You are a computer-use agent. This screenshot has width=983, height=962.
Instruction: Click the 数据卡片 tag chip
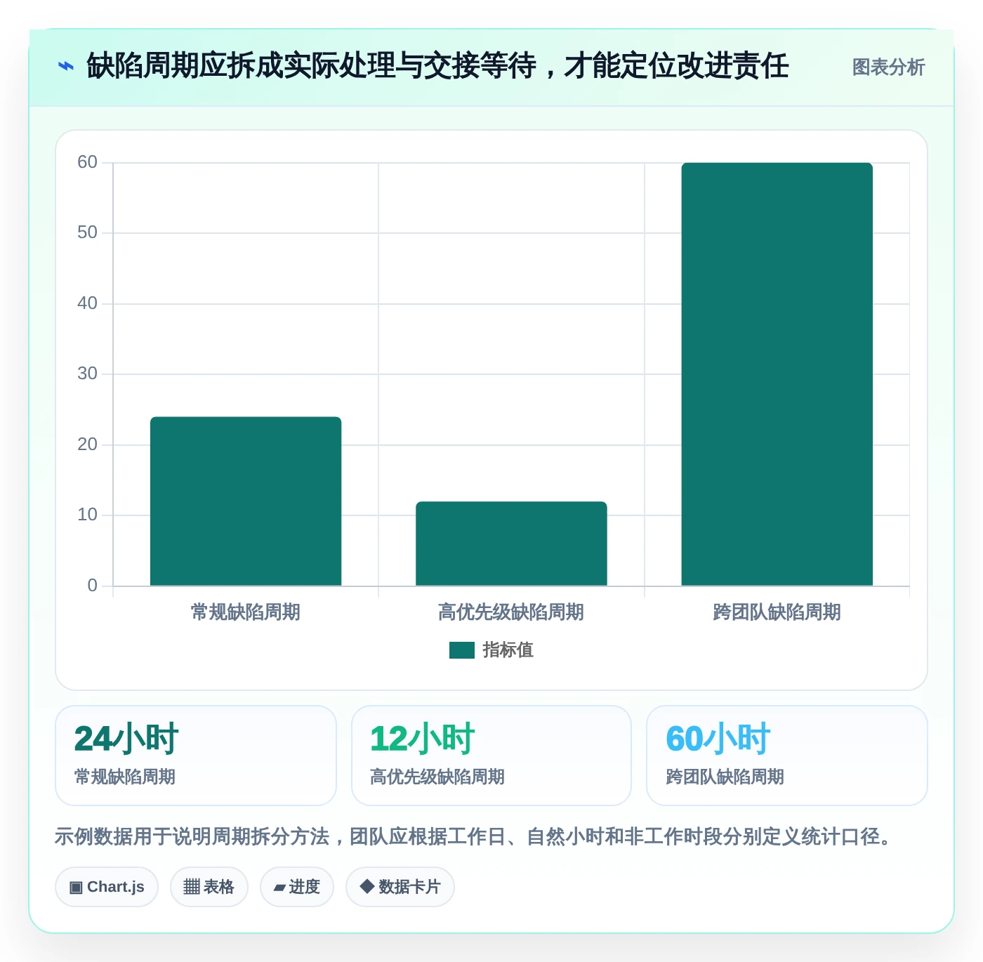tap(400, 887)
